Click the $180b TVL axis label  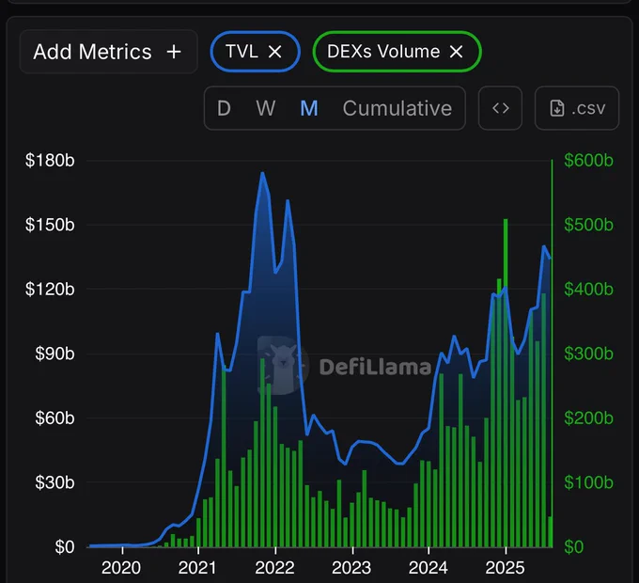[50, 160]
